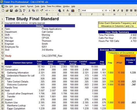Open the Format menu
The width and height of the screenshot is (137, 110).
(x=30, y=6)
